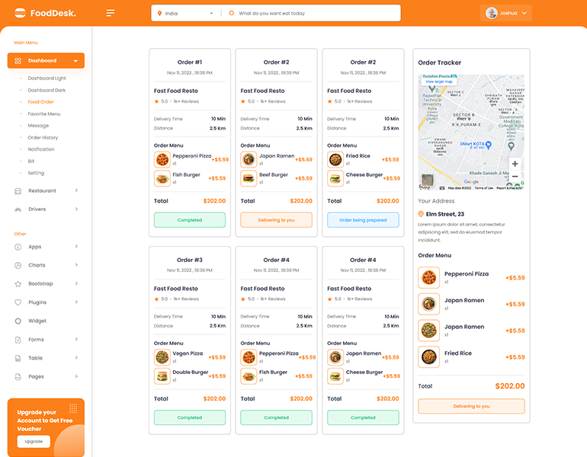Click the Drivers scooter icon in sidebar
Viewport: 587px width, 457px height.
(18, 209)
